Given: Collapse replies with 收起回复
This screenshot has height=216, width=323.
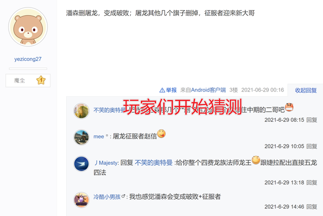Looking at the screenshot, I should (x=306, y=90).
